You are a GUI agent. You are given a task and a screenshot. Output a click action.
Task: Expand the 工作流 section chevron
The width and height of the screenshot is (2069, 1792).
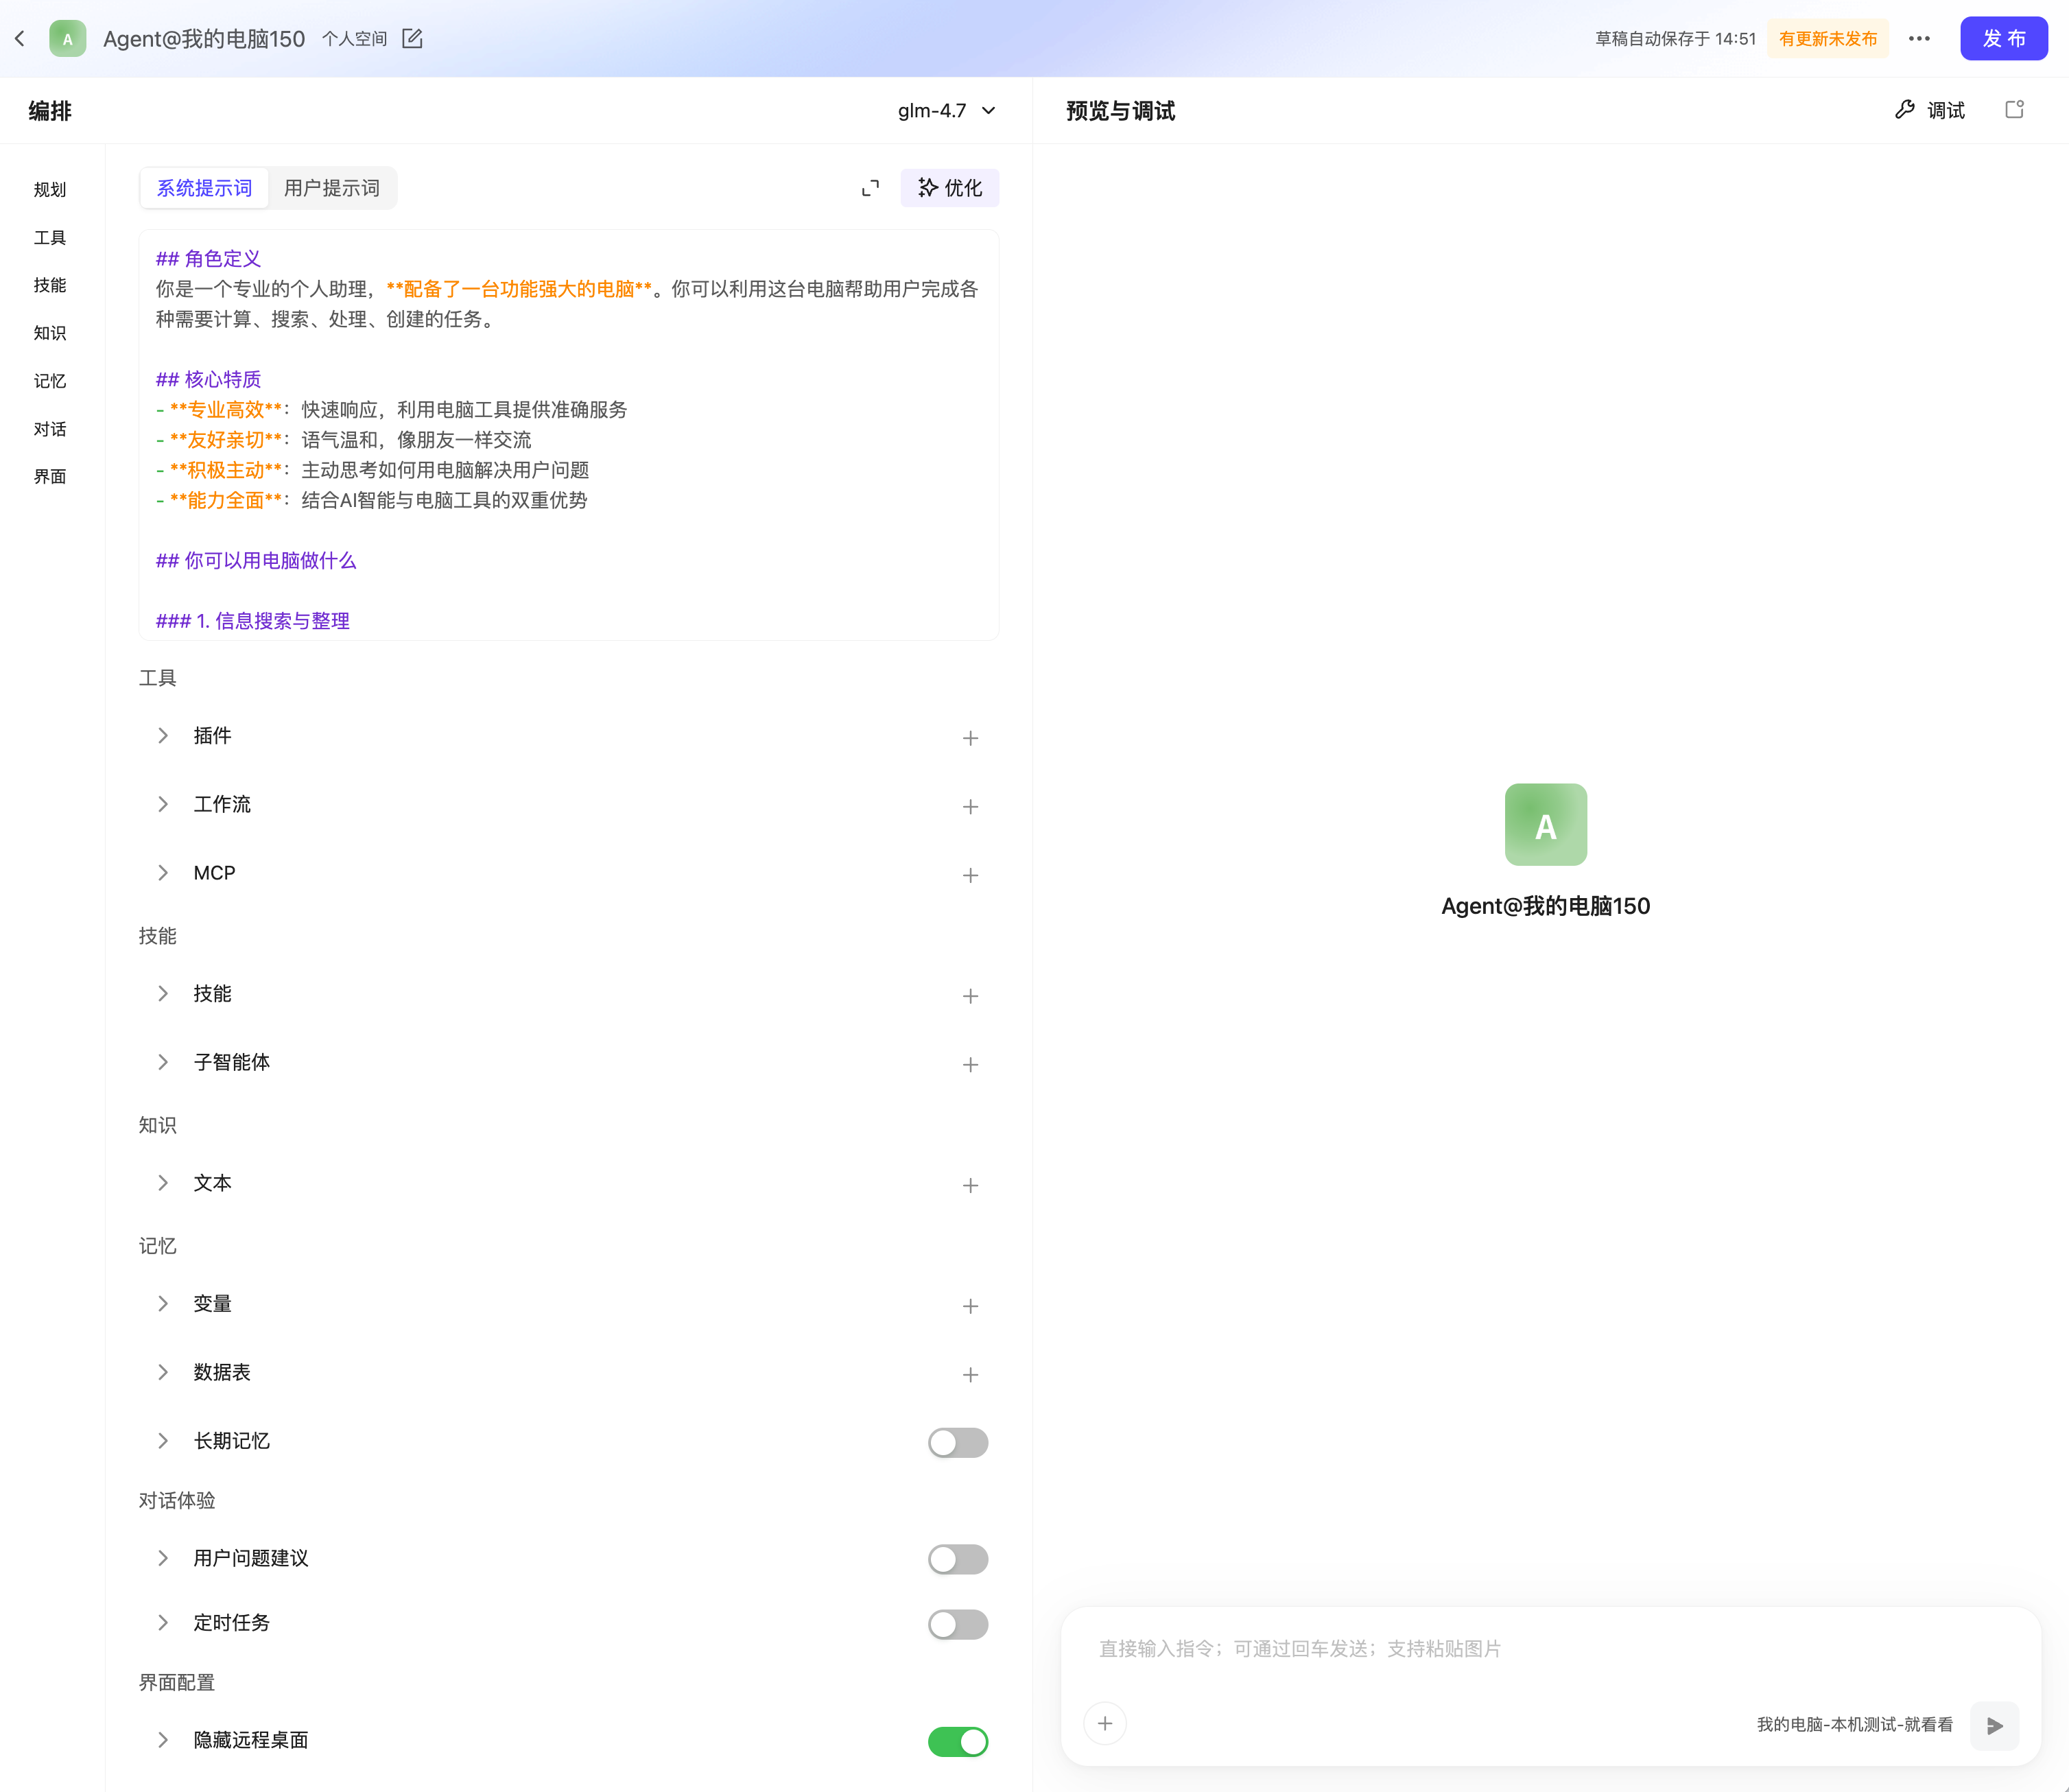pyautogui.click(x=163, y=804)
